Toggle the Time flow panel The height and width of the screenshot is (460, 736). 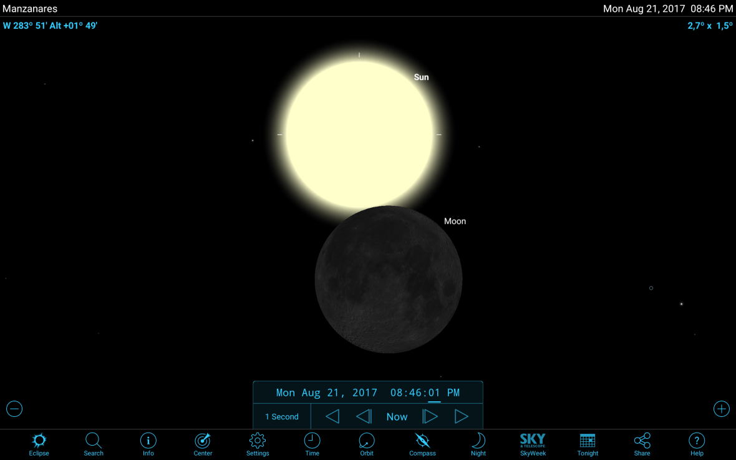pyautogui.click(x=312, y=444)
